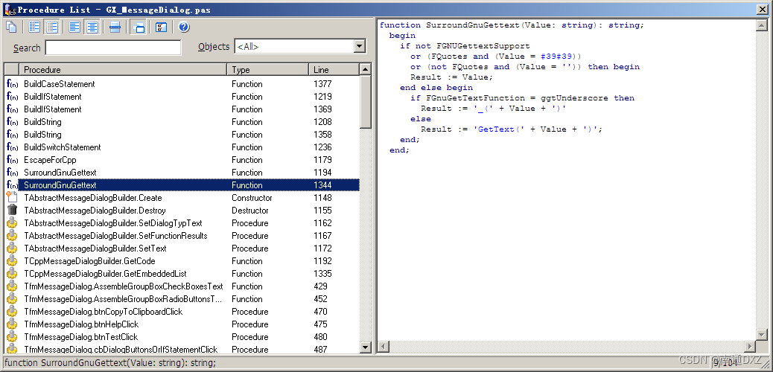
Task: Select TfmMessageDialog.btnHelpClick row text
Action: tap(81, 324)
